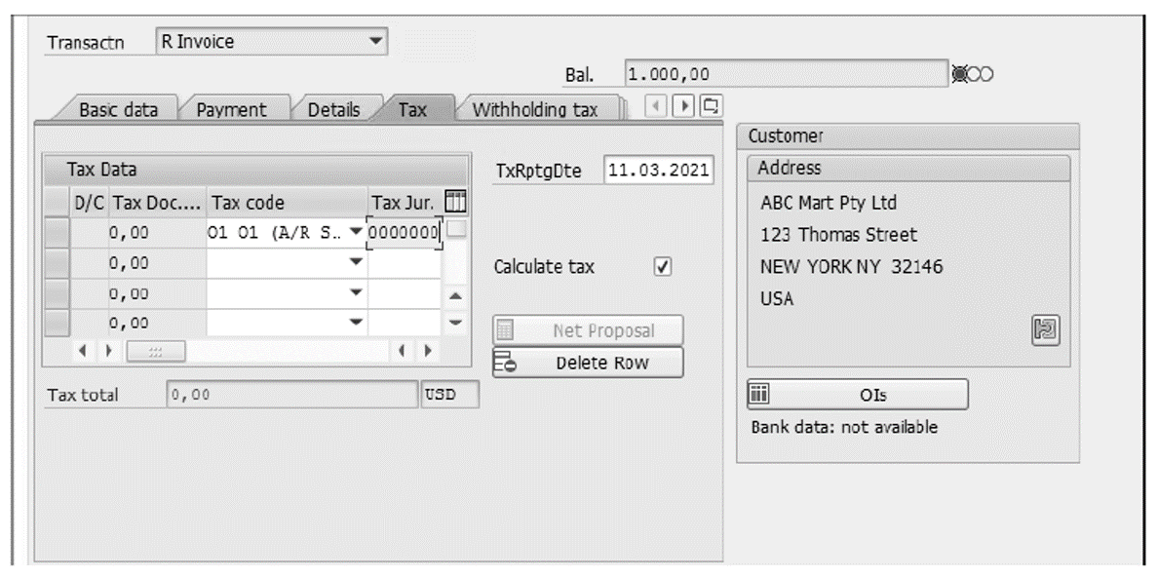Screen dimensions: 1158x577
Task: Click the calendar icon left of the OIs button
Action: pos(759,394)
